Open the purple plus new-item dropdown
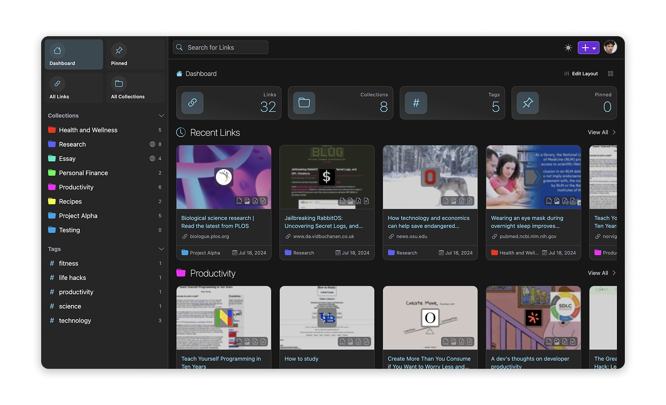Viewport: 666px width, 405px height. tap(589, 48)
